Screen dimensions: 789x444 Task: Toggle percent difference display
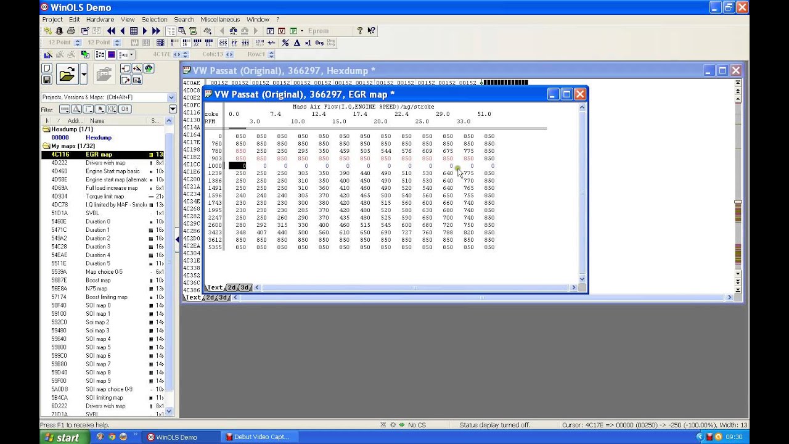point(285,43)
